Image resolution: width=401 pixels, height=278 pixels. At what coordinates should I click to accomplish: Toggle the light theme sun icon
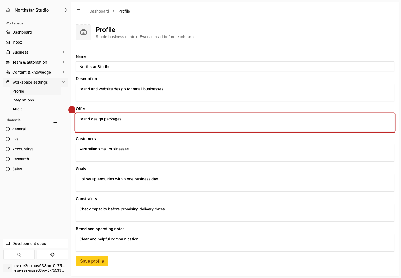tap(52, 255)
